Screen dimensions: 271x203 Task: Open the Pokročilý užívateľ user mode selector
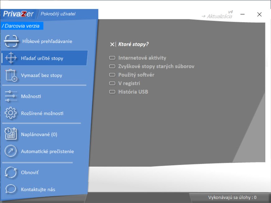(x=58, y=14)
